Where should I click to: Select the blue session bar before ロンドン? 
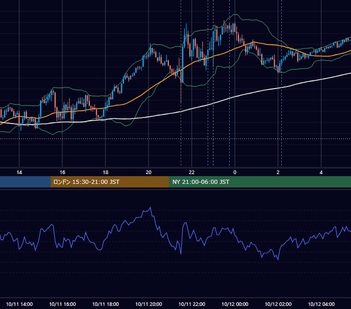(x=25, y=182)
